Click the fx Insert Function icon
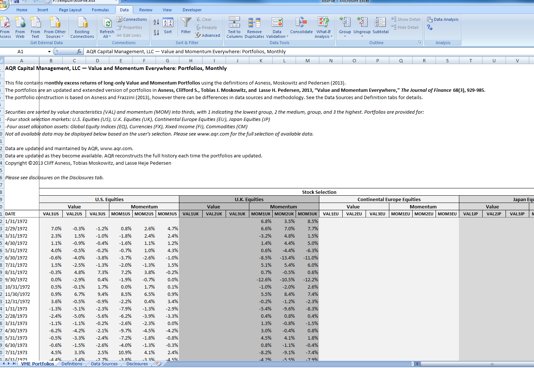 [79, 51]
